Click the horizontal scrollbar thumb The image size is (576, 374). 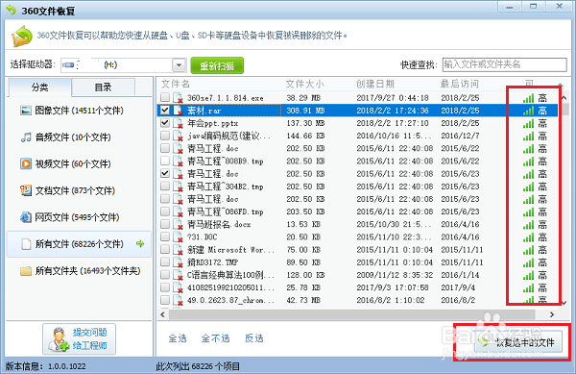pyautogui.click(x=352, y=314)
